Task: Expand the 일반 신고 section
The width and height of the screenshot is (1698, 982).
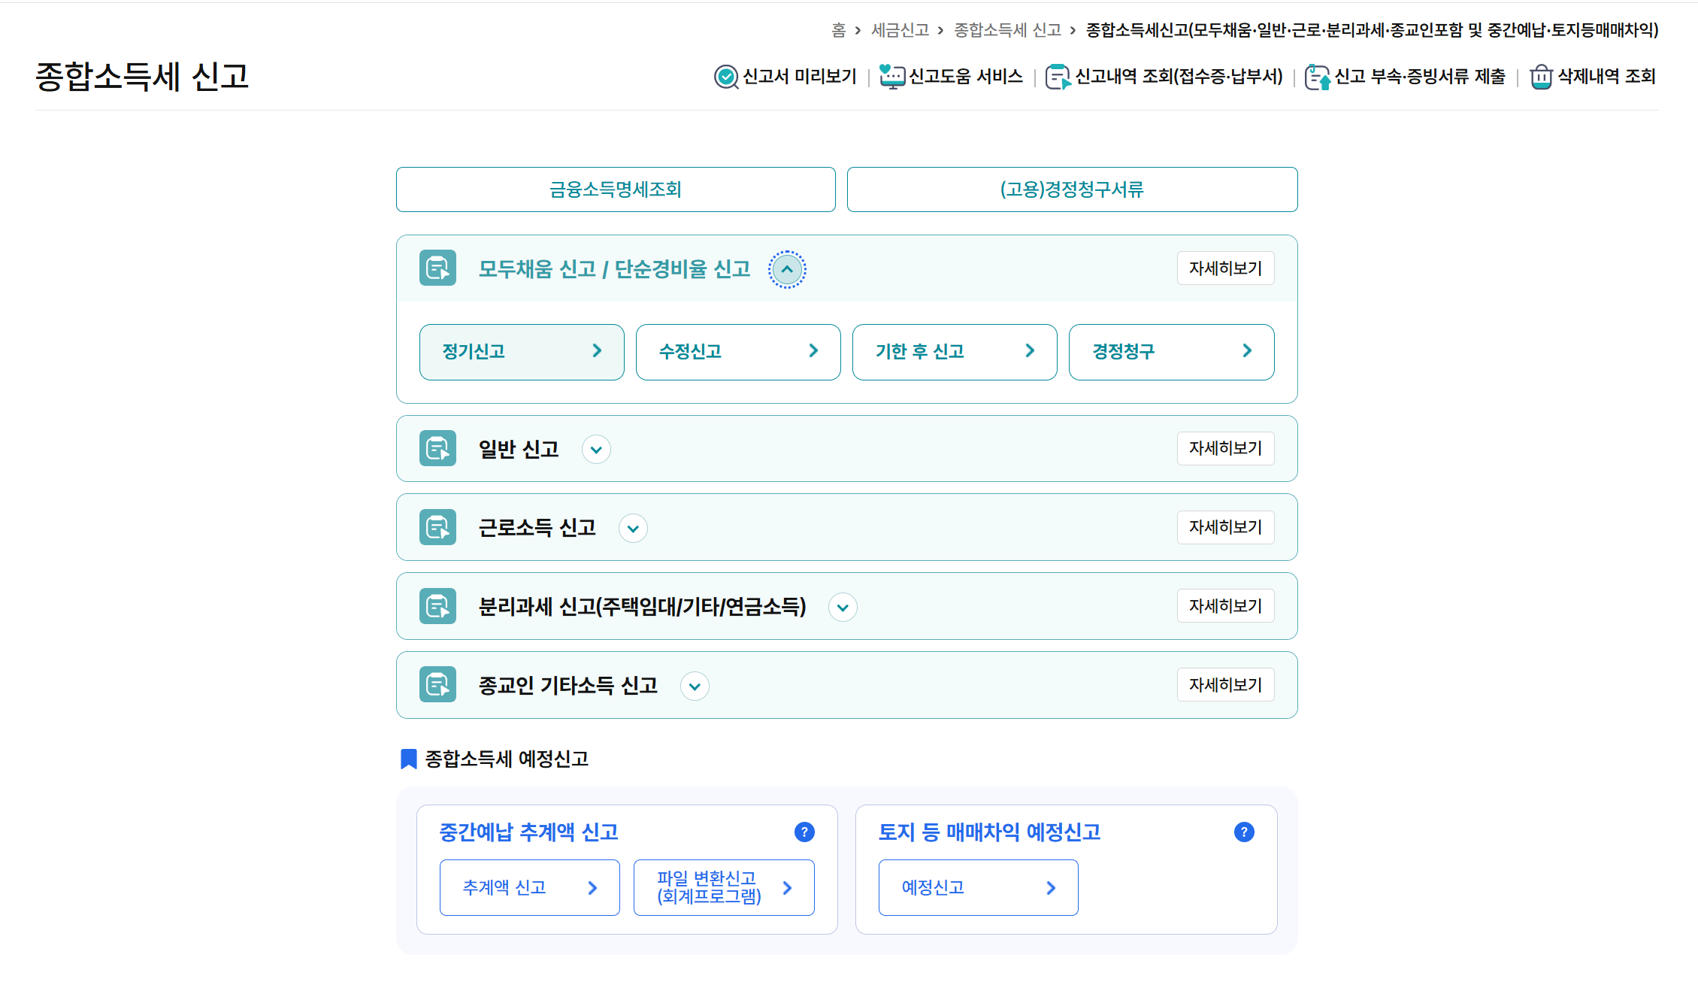Action: 596,450
